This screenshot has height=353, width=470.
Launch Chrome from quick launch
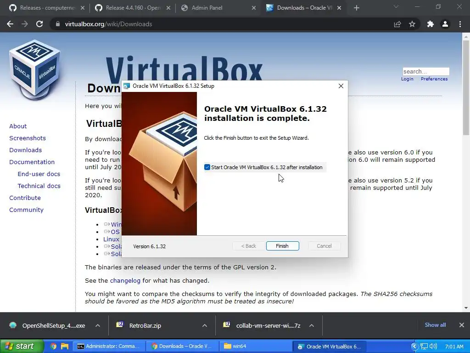point(53,347)
